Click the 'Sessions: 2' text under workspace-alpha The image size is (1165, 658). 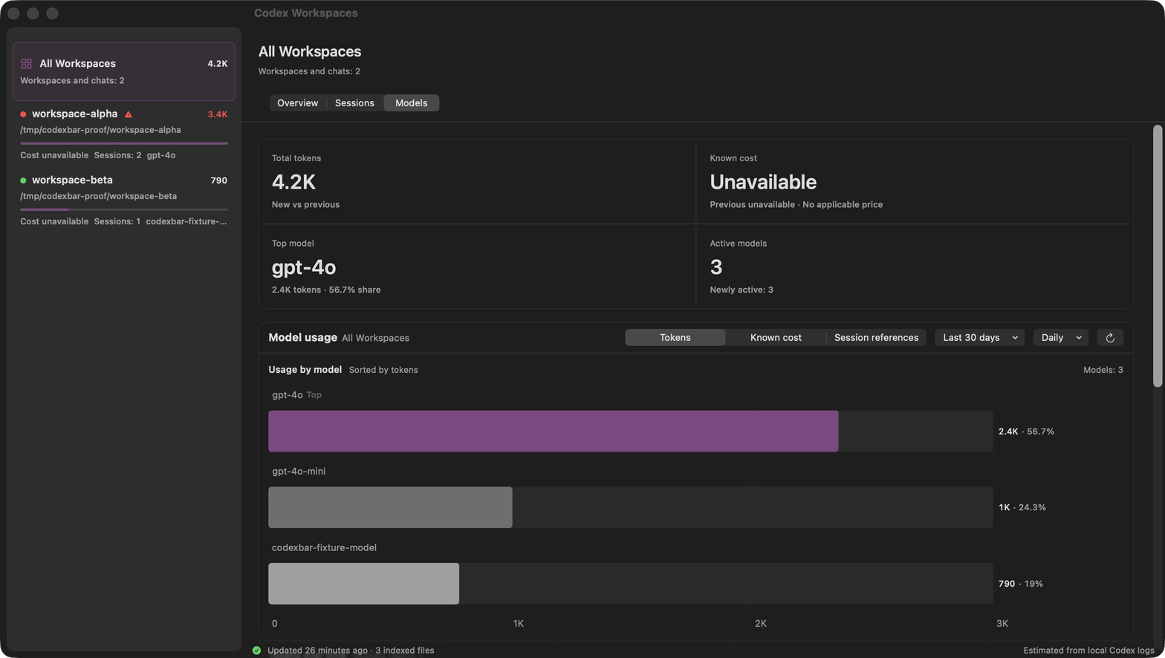click(117, 155)
